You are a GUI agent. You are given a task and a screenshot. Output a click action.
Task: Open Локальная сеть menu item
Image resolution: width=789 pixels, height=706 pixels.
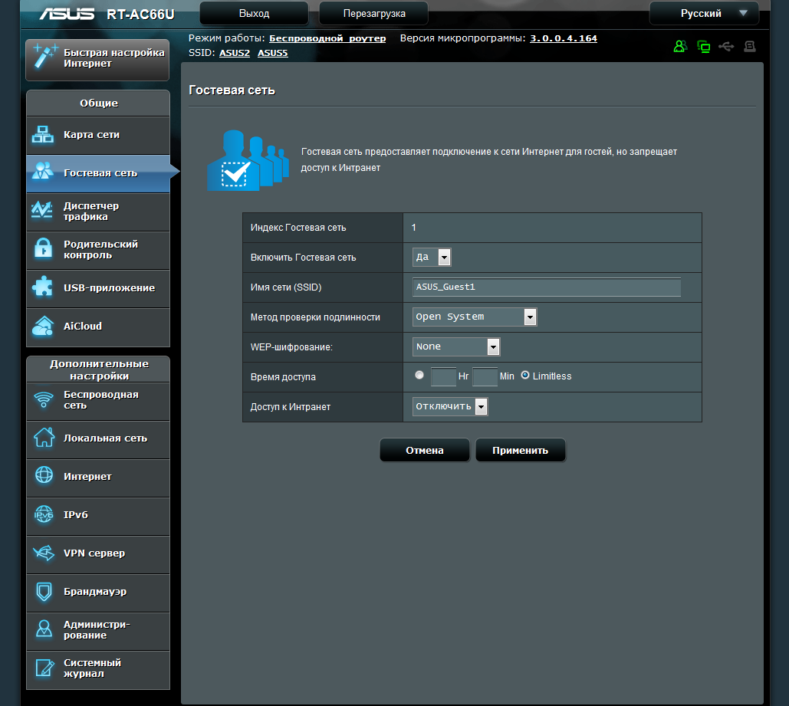coord(98,438)
